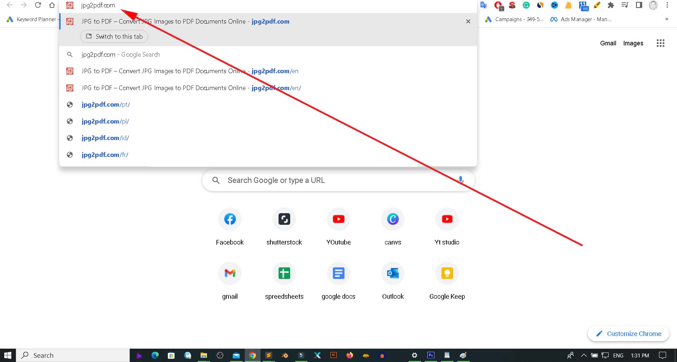Click the 1:31 PM clock

tap(640, 355)
